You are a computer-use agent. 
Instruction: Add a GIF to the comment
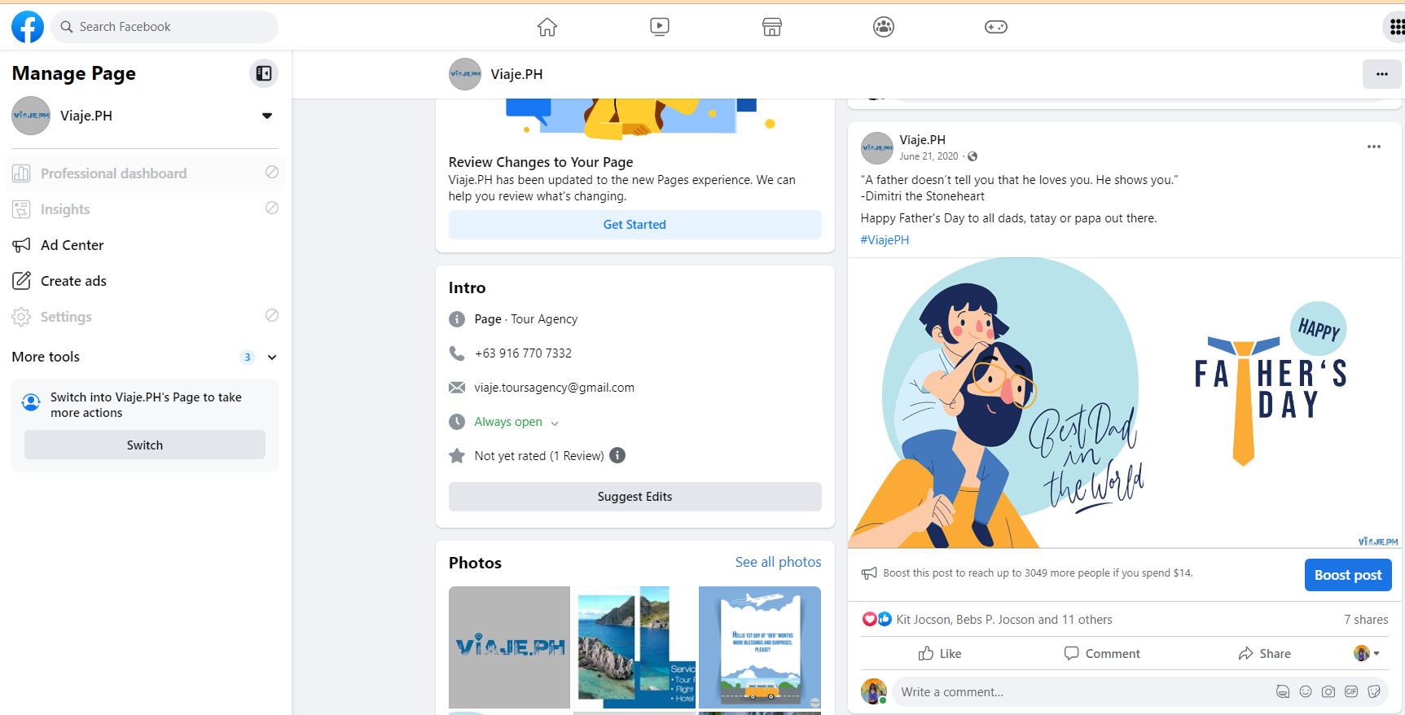pyautogui.click(x=1351, y=692)
